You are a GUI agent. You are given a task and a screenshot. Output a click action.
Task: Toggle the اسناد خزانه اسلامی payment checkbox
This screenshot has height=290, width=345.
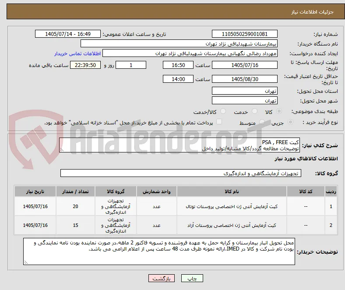(x=219, y=121)
